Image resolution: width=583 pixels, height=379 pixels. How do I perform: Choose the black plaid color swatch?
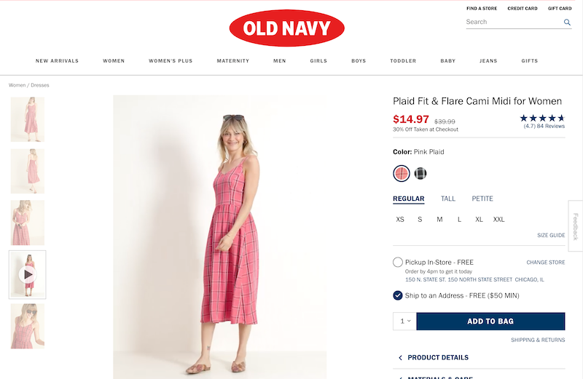(x=420, y=173)
